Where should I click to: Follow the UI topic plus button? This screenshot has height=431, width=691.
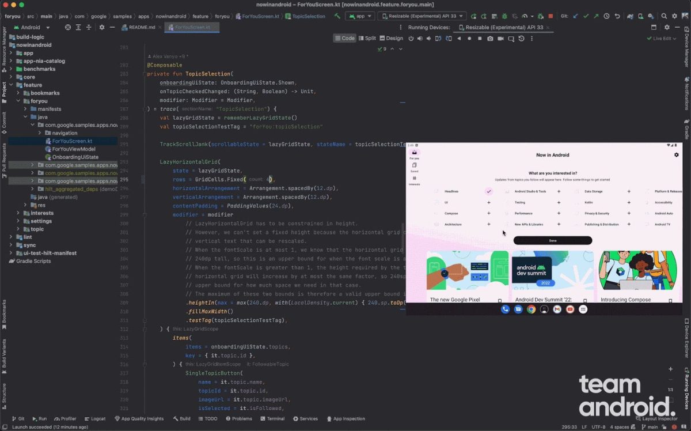489,202
